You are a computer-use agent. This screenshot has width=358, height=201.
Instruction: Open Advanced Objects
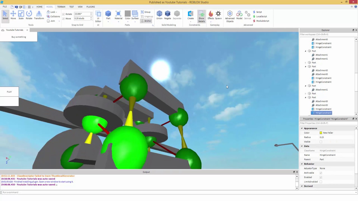pyautogui.click(x=230, y=16)
